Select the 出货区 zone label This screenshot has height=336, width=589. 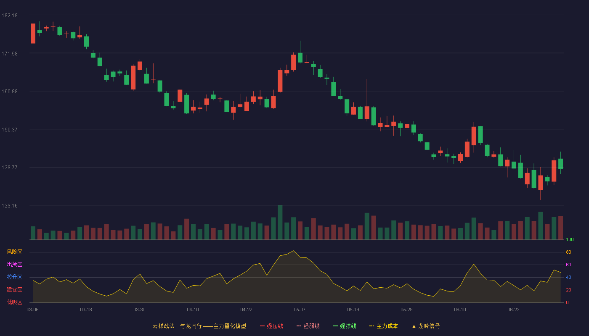14,265
